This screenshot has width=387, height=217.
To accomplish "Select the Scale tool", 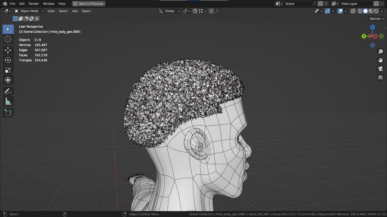I will click(8, 70).
